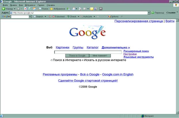Click the rightmost film-strip toolbar icon
The image size is (179, 118).
coord(101,9)
